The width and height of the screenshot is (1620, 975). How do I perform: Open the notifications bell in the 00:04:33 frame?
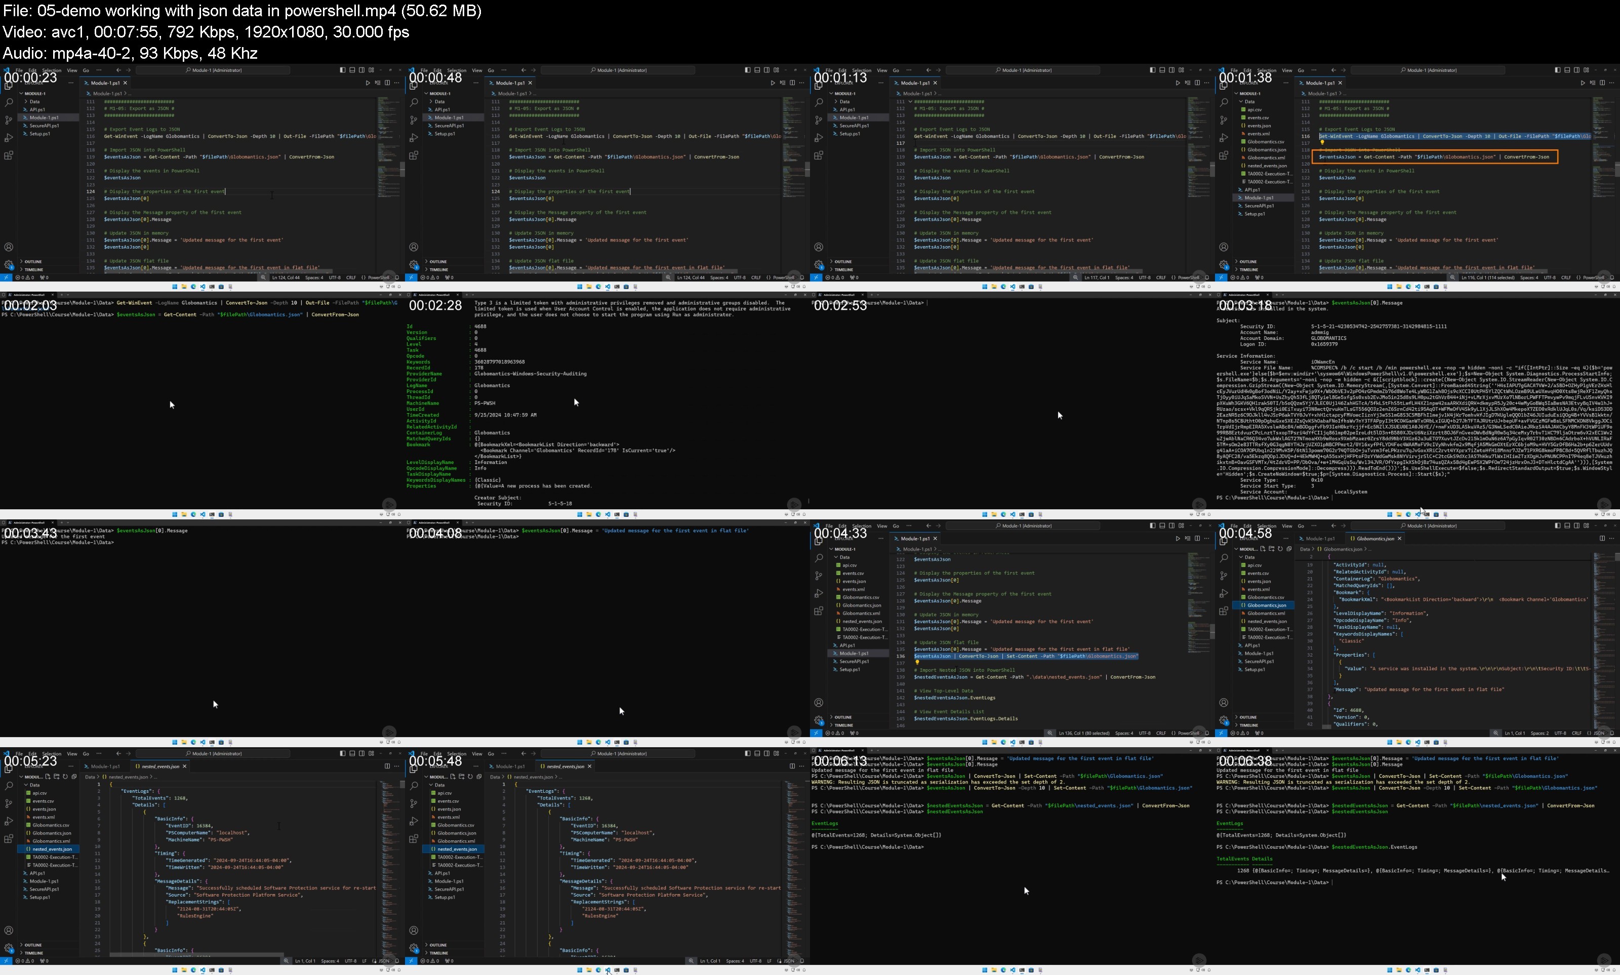coord(1207,733)
